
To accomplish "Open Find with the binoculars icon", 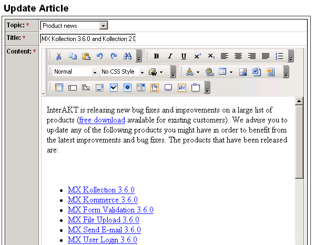I will point(127,56).
